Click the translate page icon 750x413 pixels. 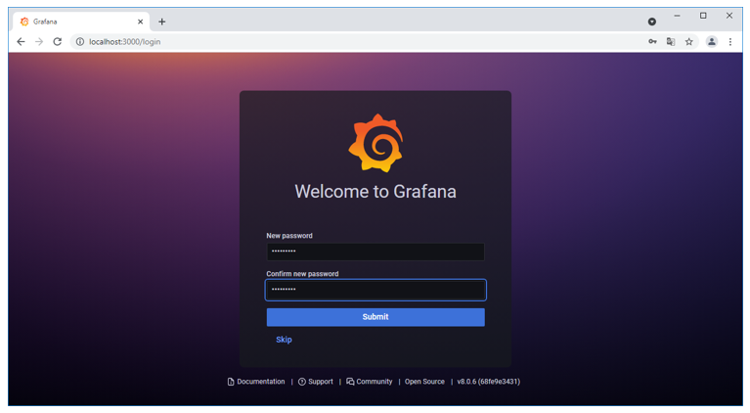coord(671,42)
